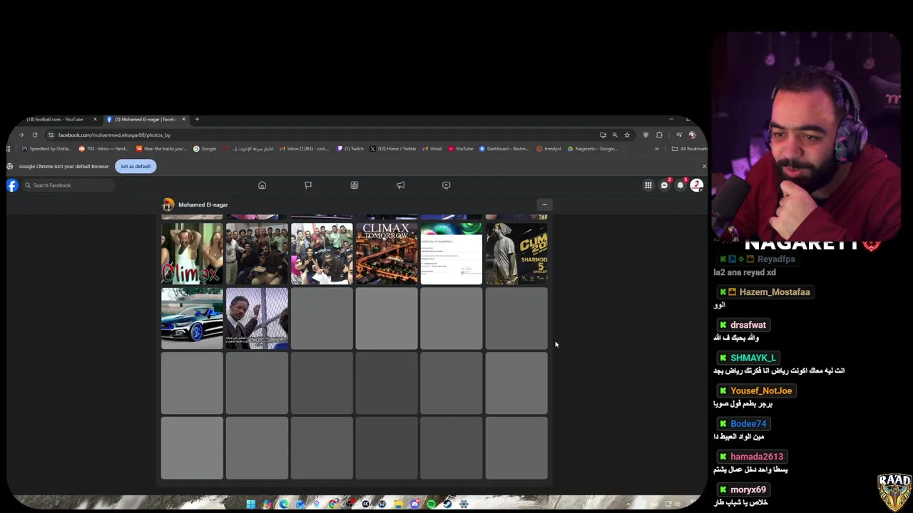The width and height of the screenshot is (913, 513).
Task: Open the profile three-dots options menu
Action: click(544, 204)
